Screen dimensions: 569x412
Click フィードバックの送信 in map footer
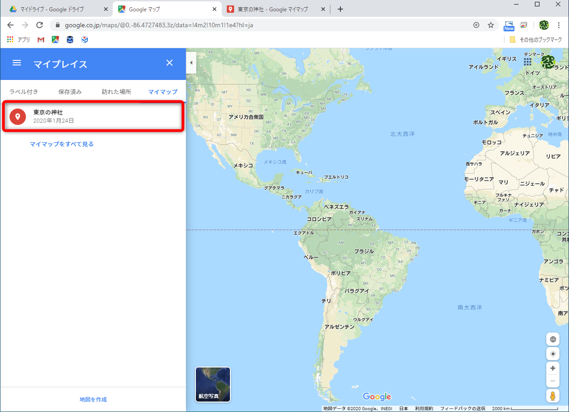(463, 409)
